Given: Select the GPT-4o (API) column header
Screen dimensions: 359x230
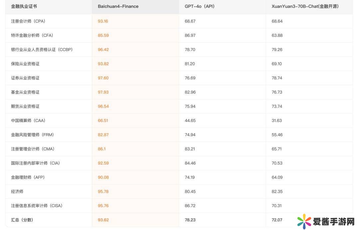Looking at the screenshot, I should (x=199, y=6).
